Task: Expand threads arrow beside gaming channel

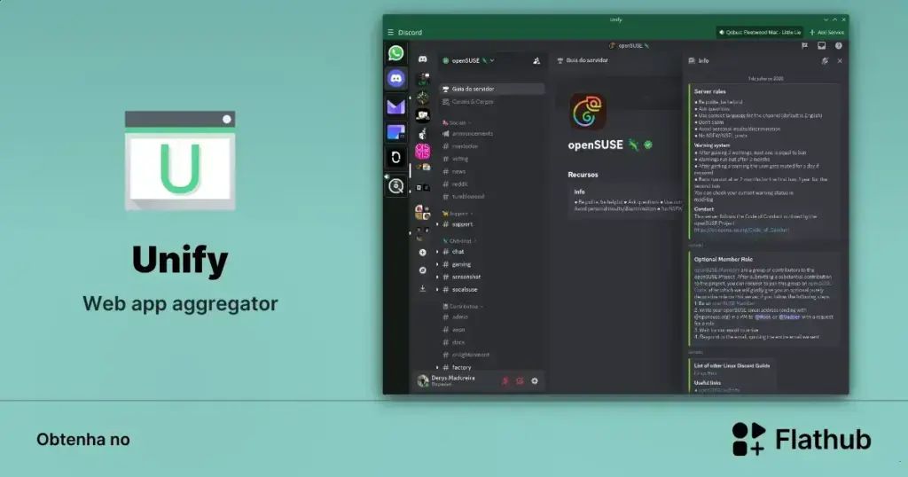Action: point(437,264)
